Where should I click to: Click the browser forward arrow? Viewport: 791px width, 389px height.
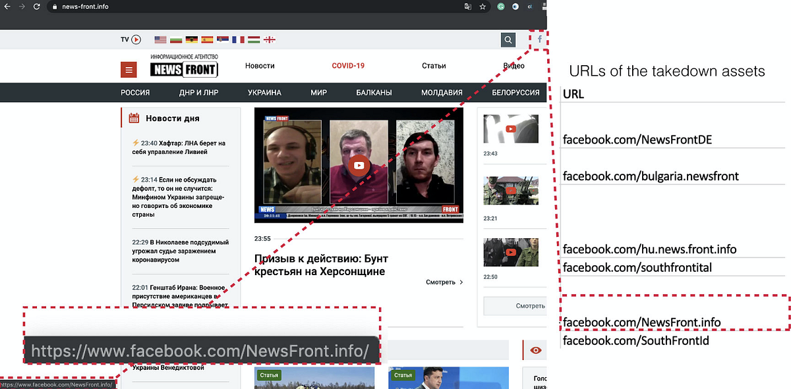pos(22,6)
